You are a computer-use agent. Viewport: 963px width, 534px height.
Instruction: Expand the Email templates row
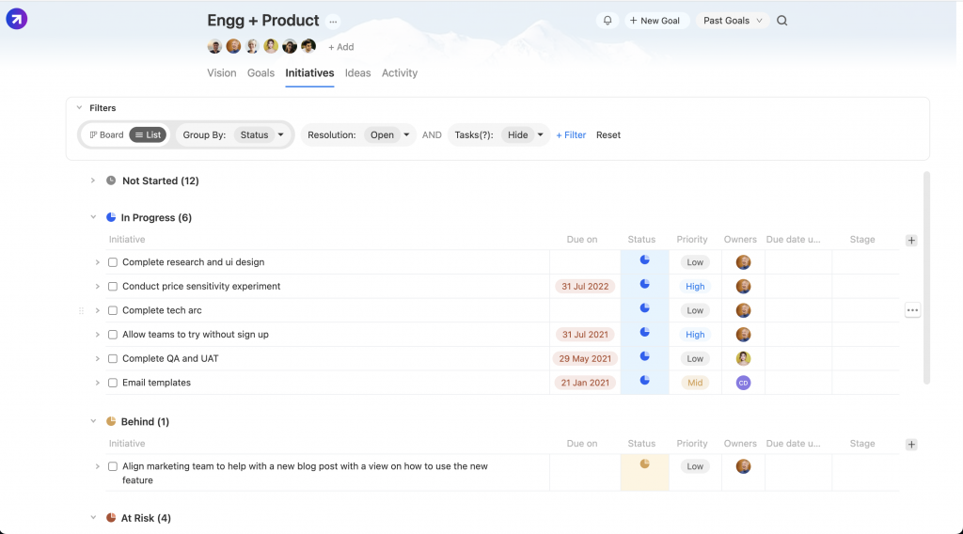pos(97,383)
